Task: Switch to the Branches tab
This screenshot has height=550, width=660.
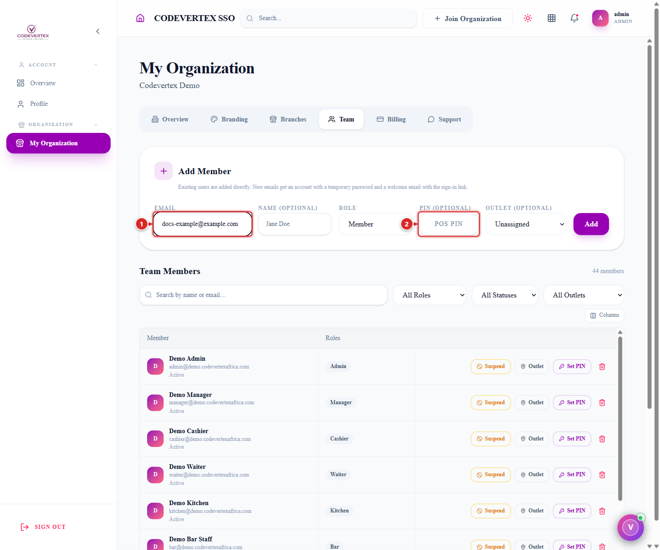Action: point(288,119)
